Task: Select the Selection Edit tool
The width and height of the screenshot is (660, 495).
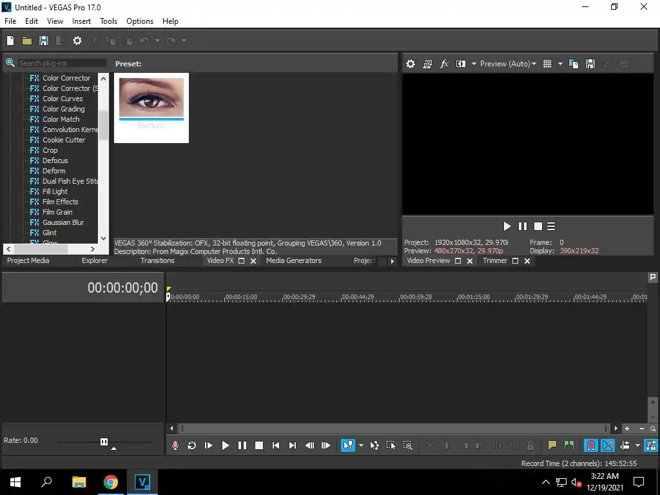Action: click(391, 445)
